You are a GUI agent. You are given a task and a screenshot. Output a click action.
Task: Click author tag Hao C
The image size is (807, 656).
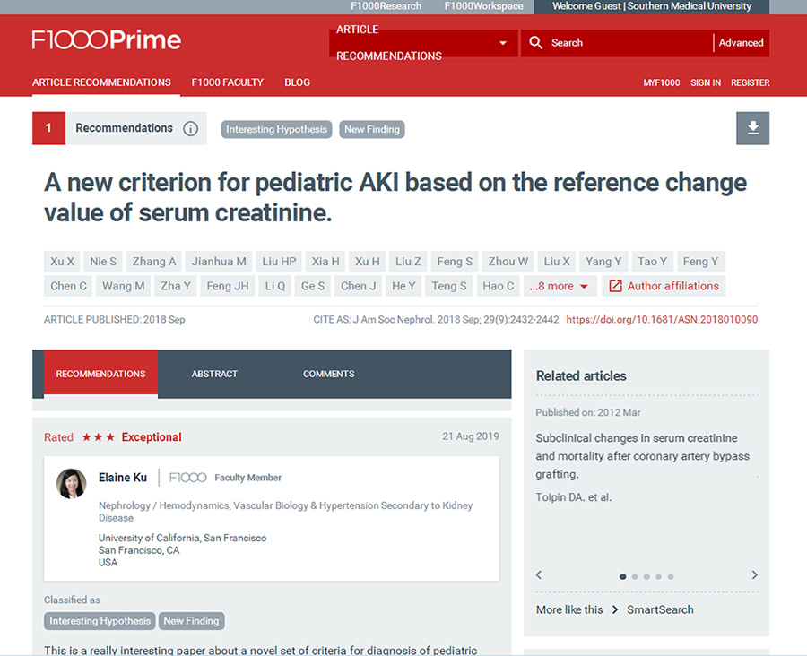(499, 286)
